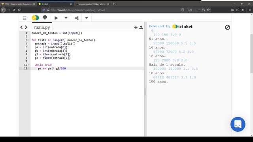Go to next file with right chevron
Image resolution: width=253 pixels, height=142 pixels.
[26, 27]
